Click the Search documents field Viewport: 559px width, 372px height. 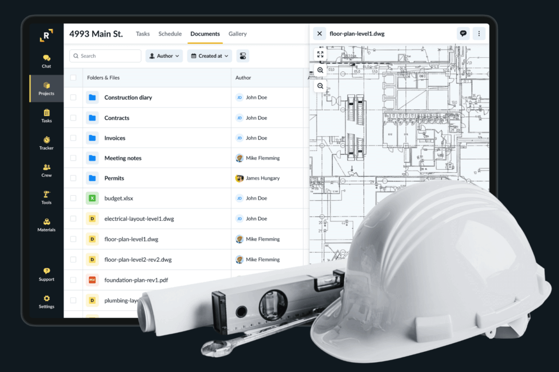pyautogui.click(x=105, y=56)
